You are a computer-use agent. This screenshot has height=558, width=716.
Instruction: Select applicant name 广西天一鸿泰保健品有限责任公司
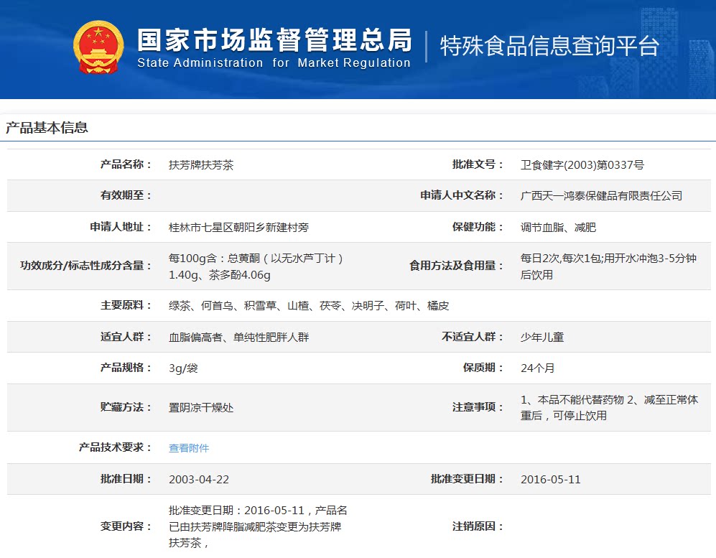[x=601, y=196]
